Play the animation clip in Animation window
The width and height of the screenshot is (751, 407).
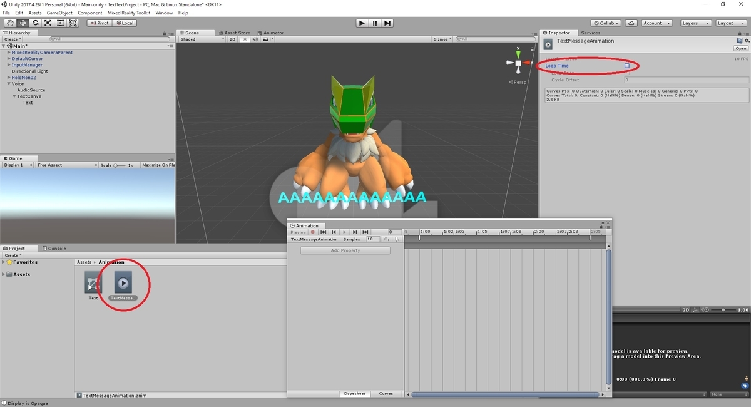[344, 232]
